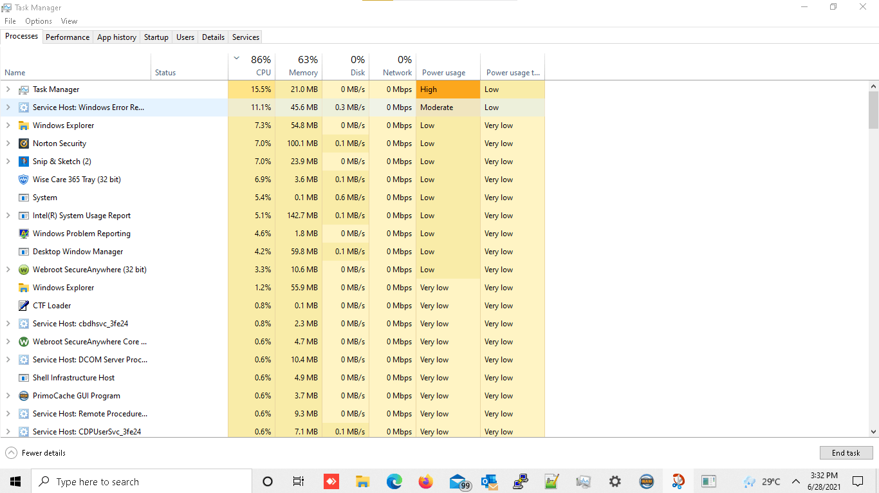Open the Snipping scissors taskbar icon
Image resolution: width=879 pixels, height=493 pixels.
coord(678,481)
